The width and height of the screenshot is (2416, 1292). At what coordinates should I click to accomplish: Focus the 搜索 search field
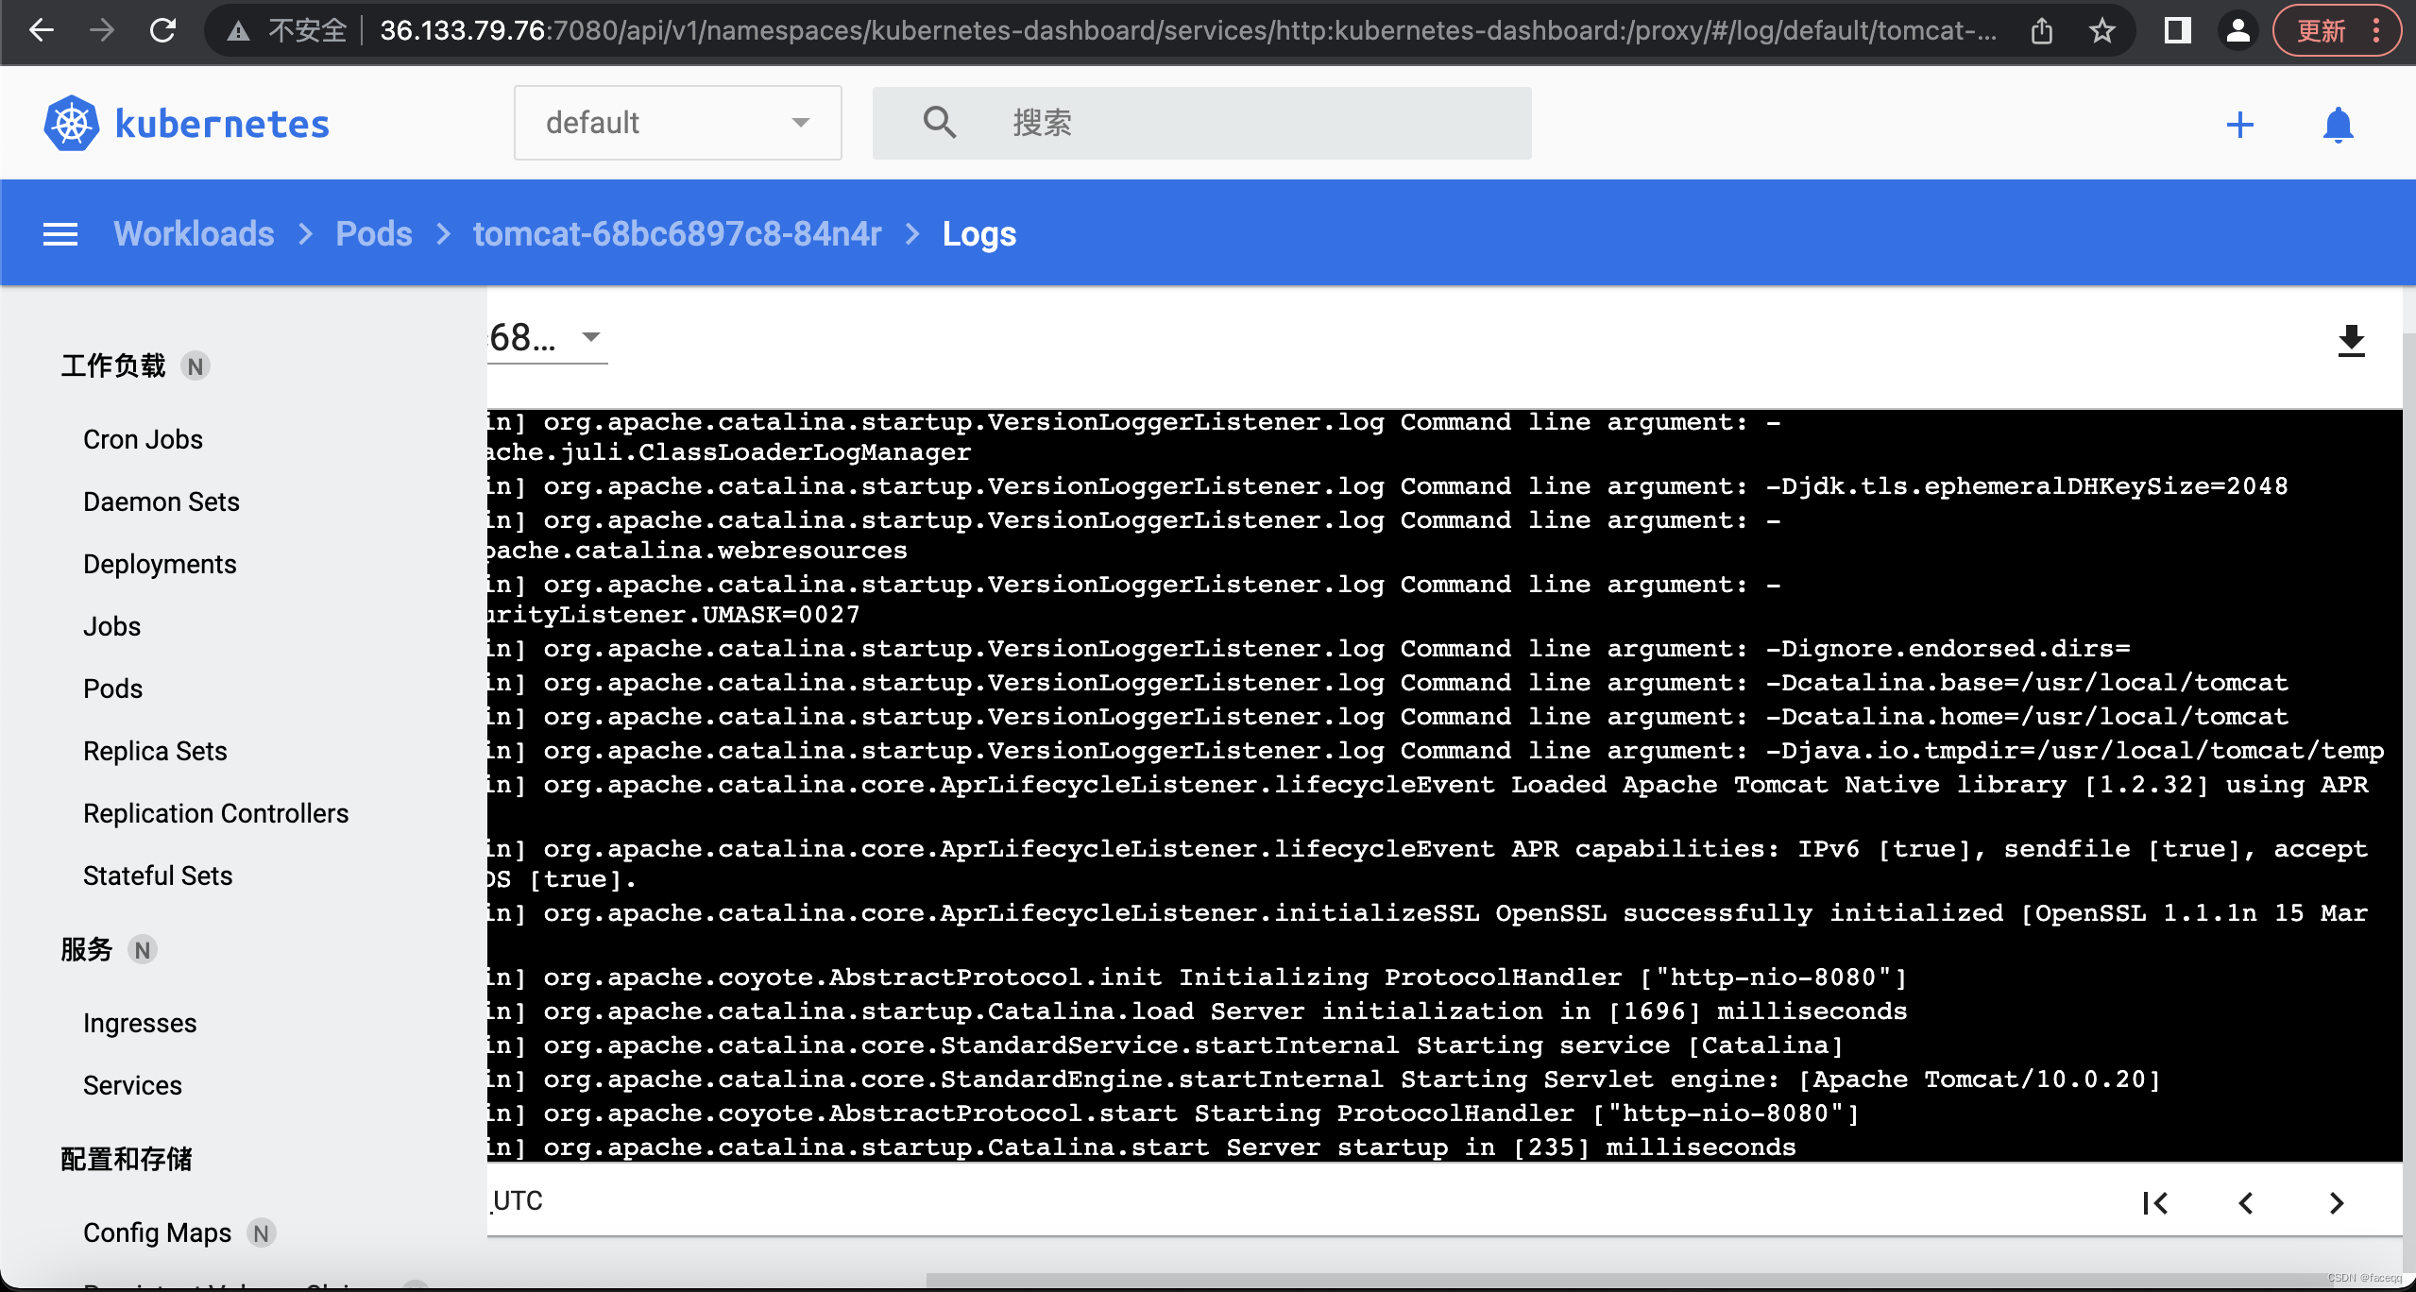pyautogui.click(x=1201, y=123)
